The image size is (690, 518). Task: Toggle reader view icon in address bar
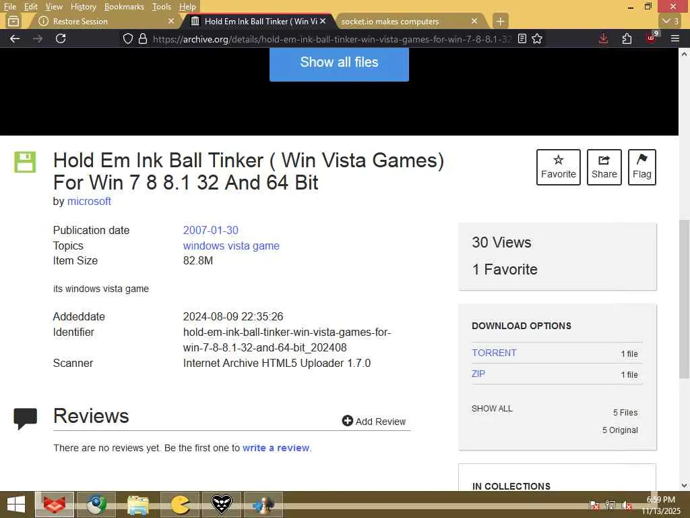point(522,38)
